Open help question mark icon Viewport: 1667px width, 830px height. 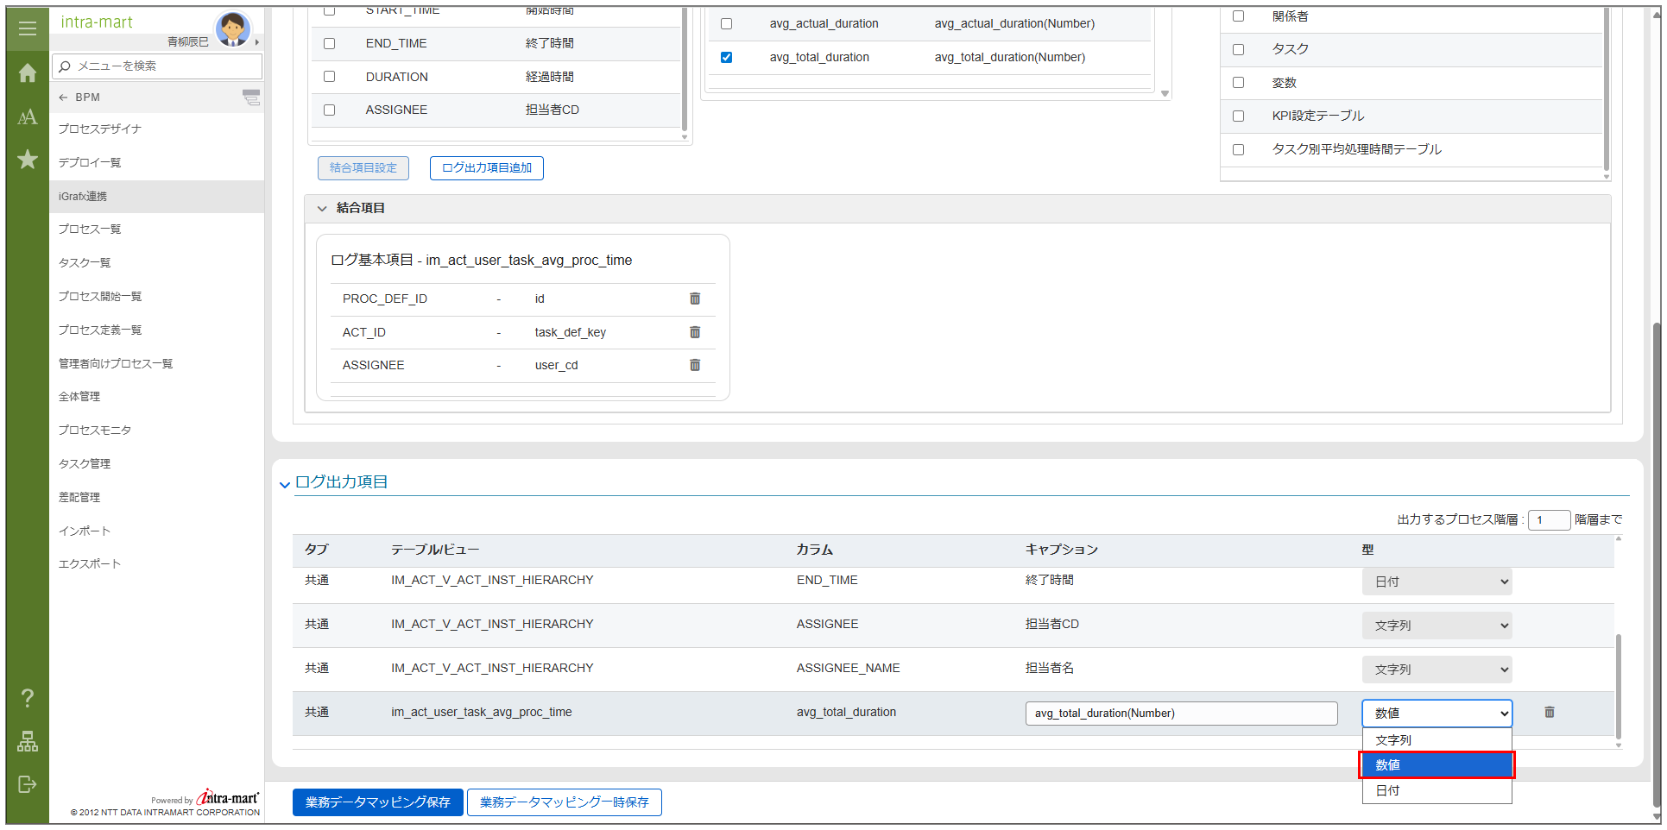click(28, 697)
